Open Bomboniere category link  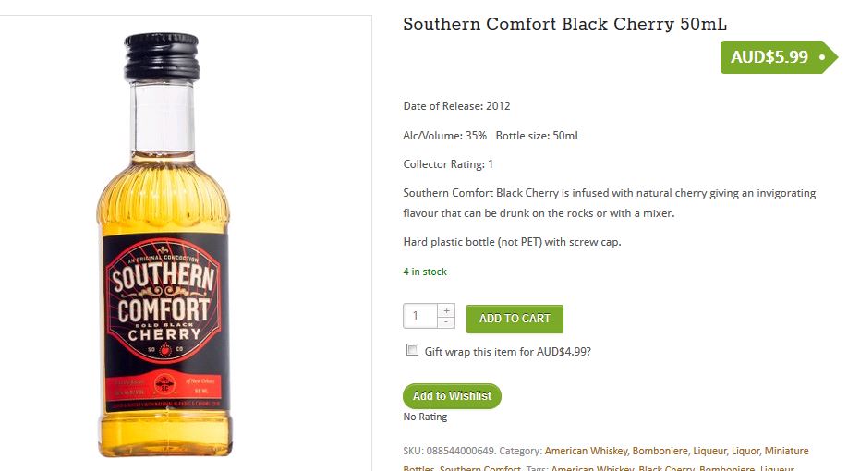[x=660, y=451]
